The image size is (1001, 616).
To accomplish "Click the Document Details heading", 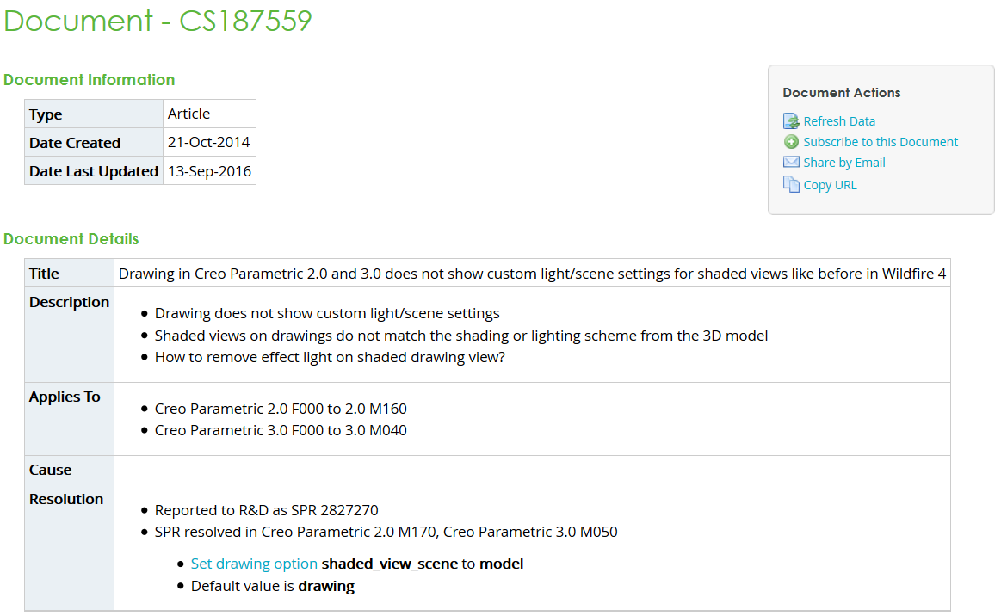I will point(71,238).
